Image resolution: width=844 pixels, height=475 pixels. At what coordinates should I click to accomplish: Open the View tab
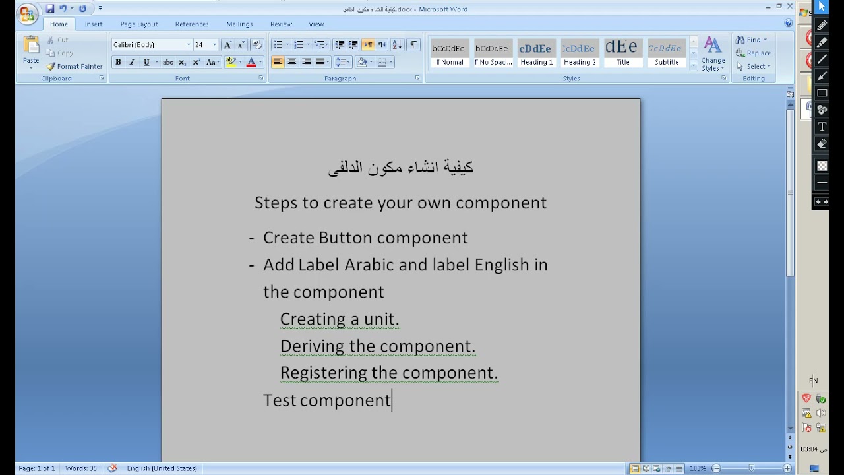(316, 24)
